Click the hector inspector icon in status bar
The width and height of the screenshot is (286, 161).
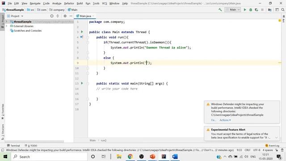(x=282, y=150)
